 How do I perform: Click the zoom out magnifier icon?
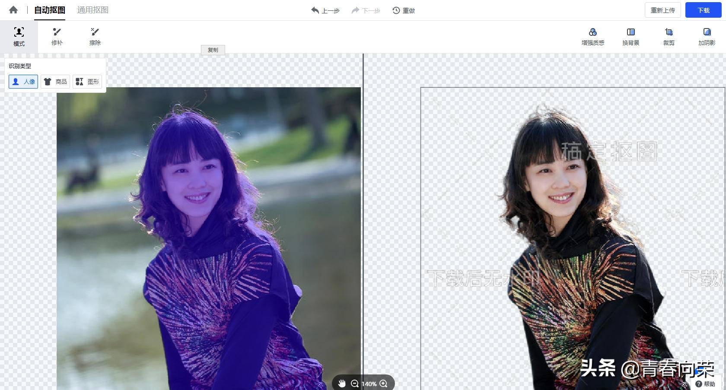(x=355, y=384)
